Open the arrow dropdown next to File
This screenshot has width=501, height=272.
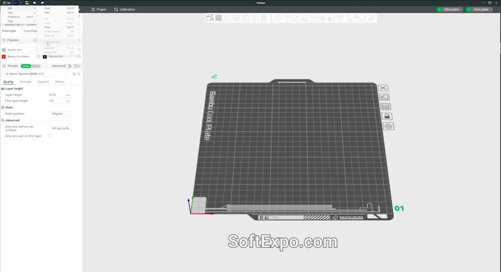tap(16, 2)
